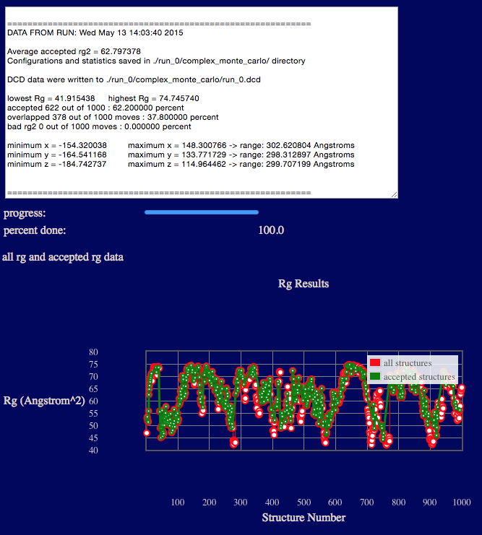The height and width of the screenshot is (535, 482).
Task: Click the 'Rg (Angstrom^2)' axis label
Action: [44, 401]
